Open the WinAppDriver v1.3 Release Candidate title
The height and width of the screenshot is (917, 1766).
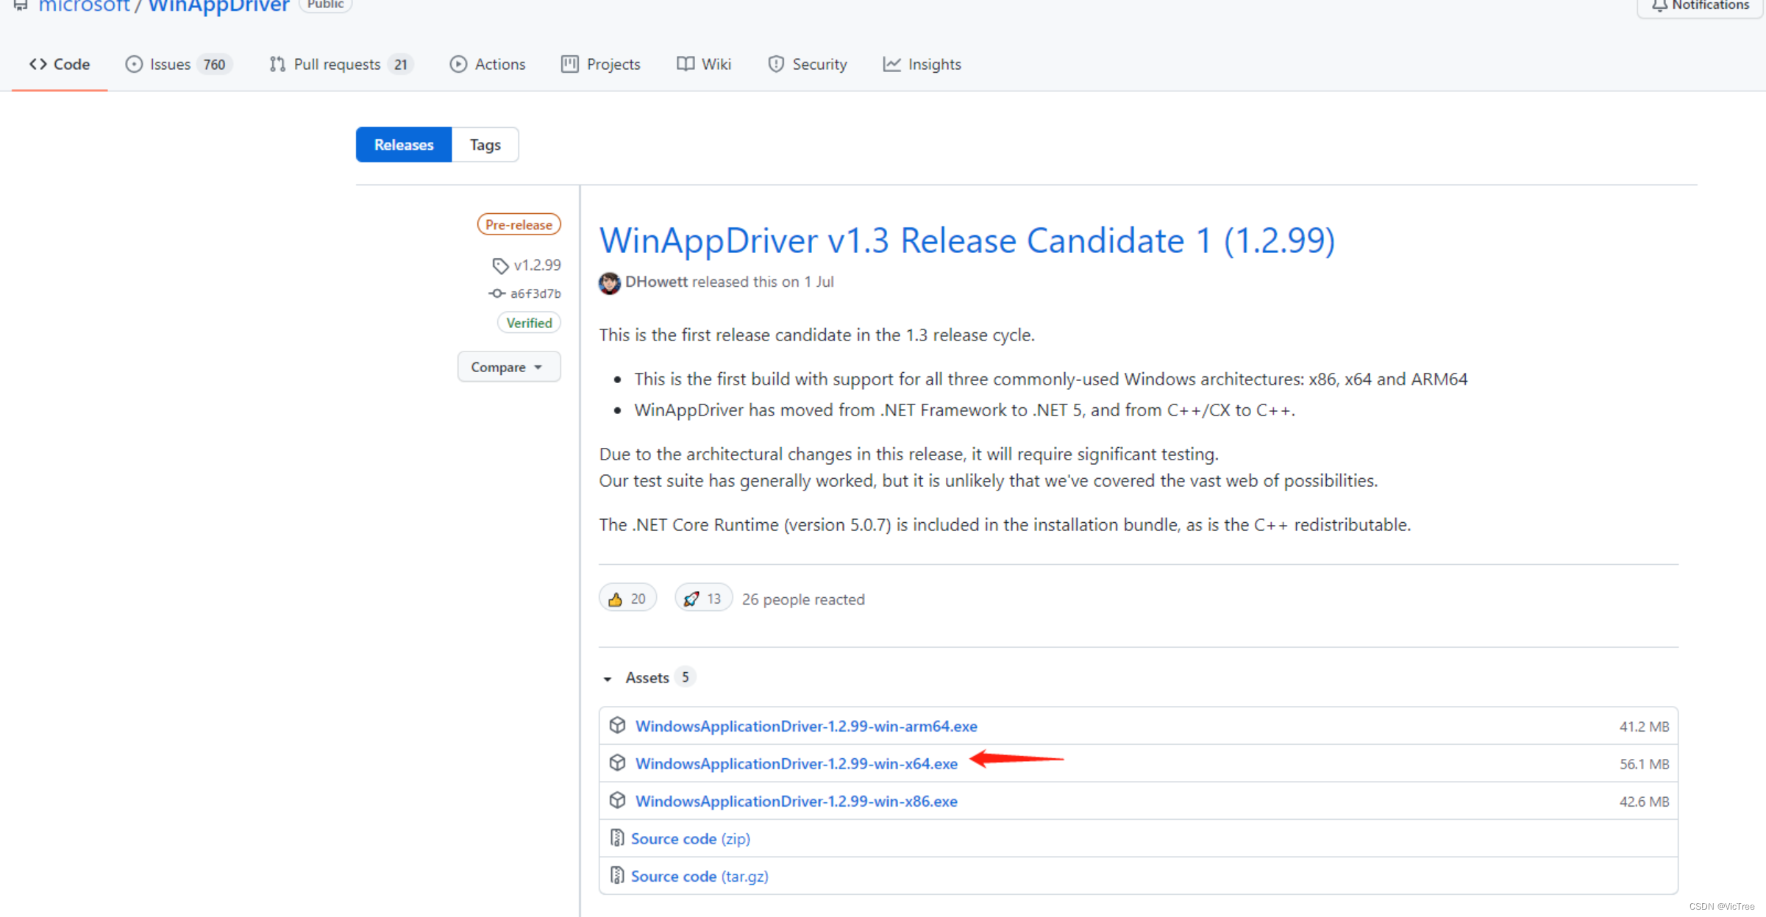pos(966,240)
